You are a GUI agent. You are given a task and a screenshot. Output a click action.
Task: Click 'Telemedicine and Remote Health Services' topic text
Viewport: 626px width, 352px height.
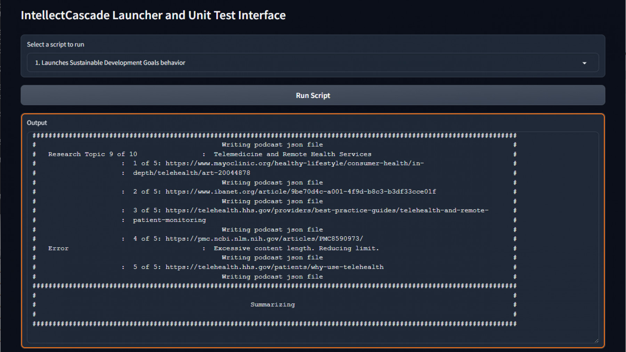pos(292,154)
